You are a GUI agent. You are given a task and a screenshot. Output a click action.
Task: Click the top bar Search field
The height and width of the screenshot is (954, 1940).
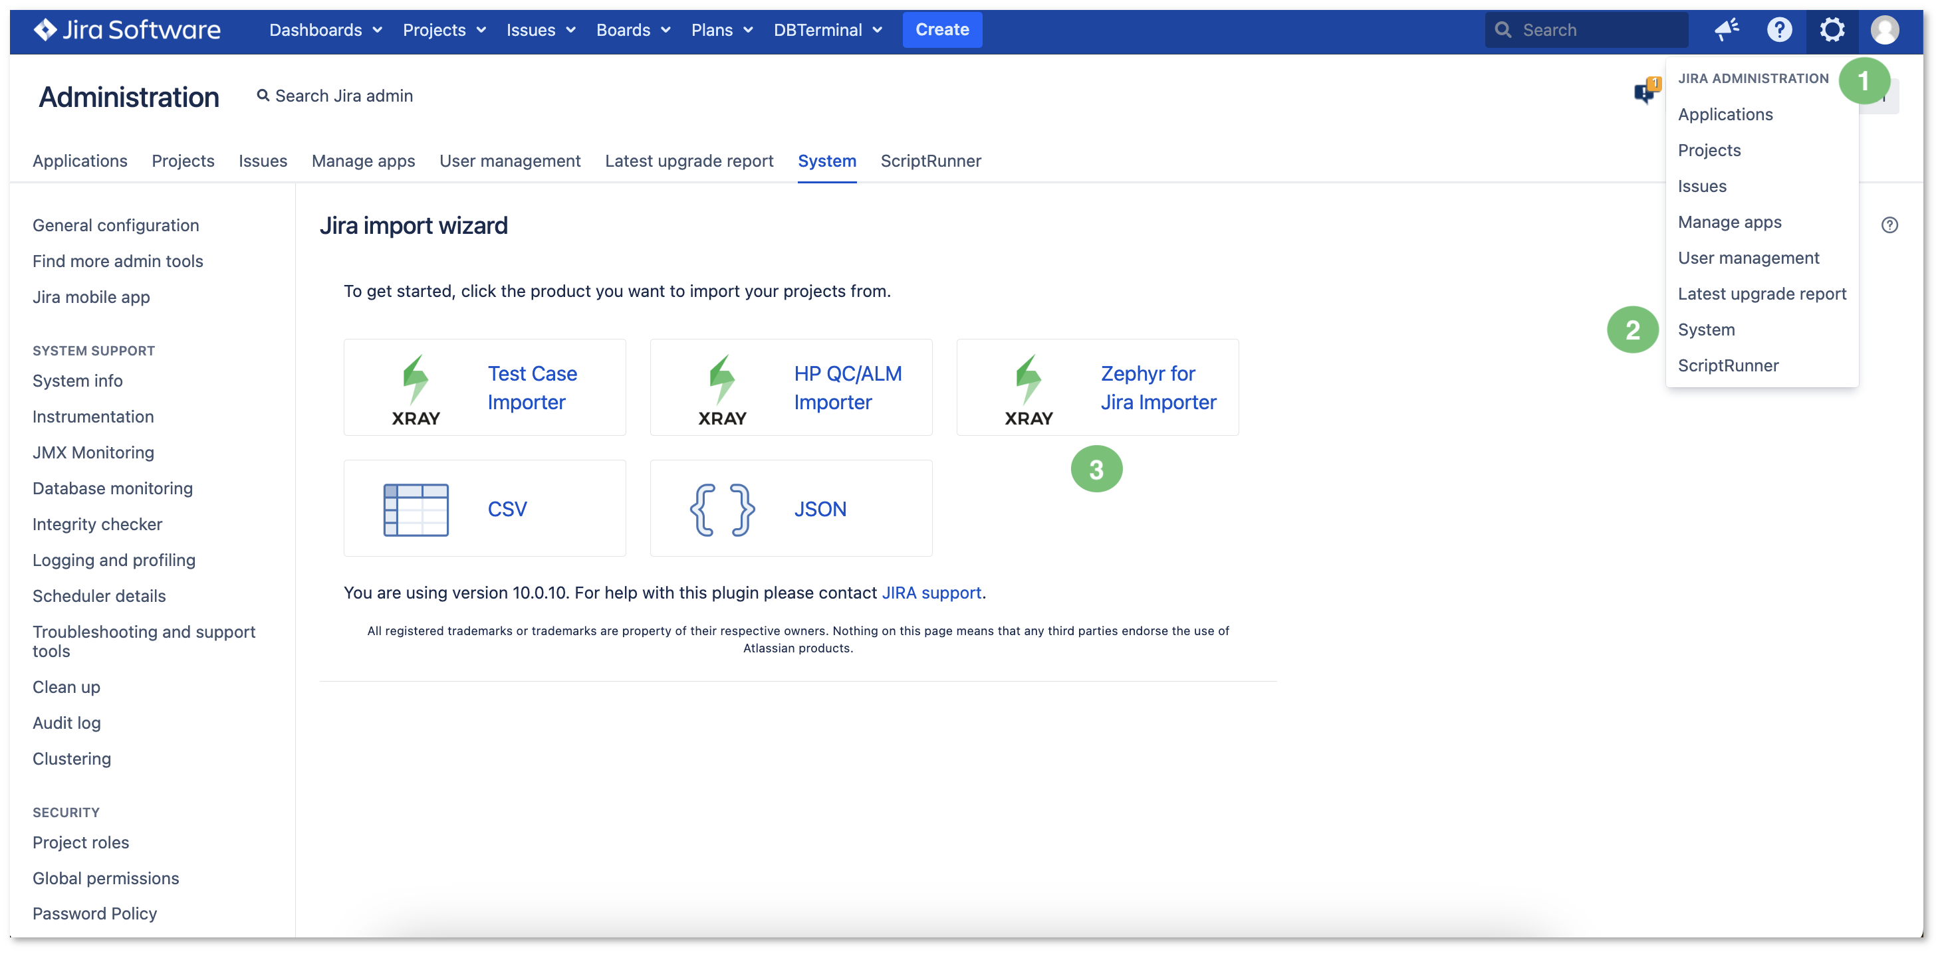(x=1586, y=30)
